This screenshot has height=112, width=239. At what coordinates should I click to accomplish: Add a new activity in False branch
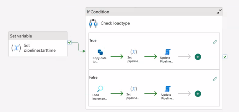pos(198,94)
